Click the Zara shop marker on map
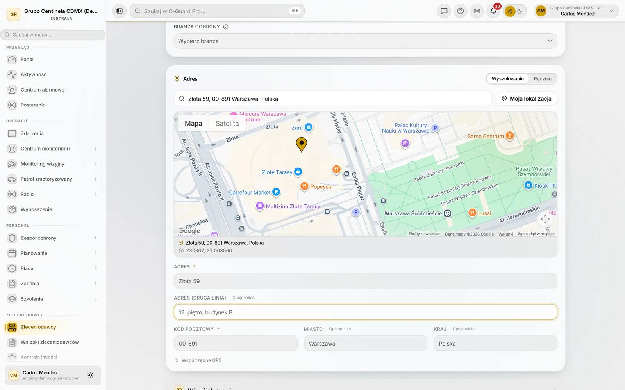 point(308,127)
